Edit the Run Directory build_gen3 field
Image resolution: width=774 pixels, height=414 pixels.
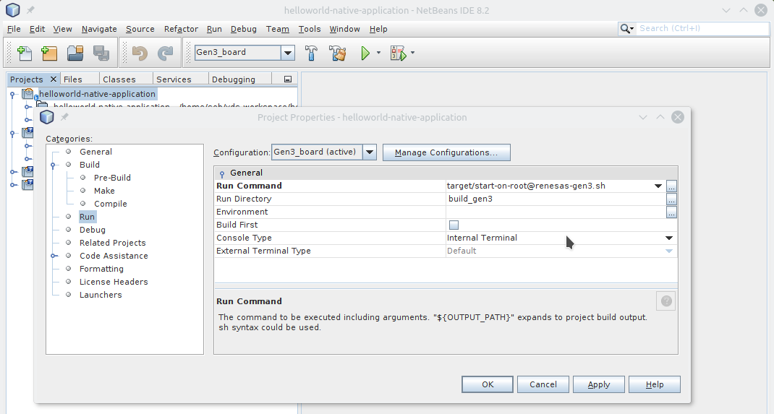click(556, 199)
